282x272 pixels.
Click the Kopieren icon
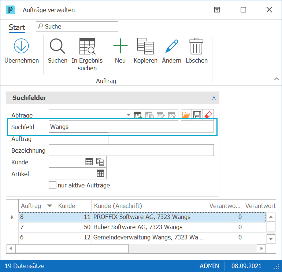[x=145, y=46]
